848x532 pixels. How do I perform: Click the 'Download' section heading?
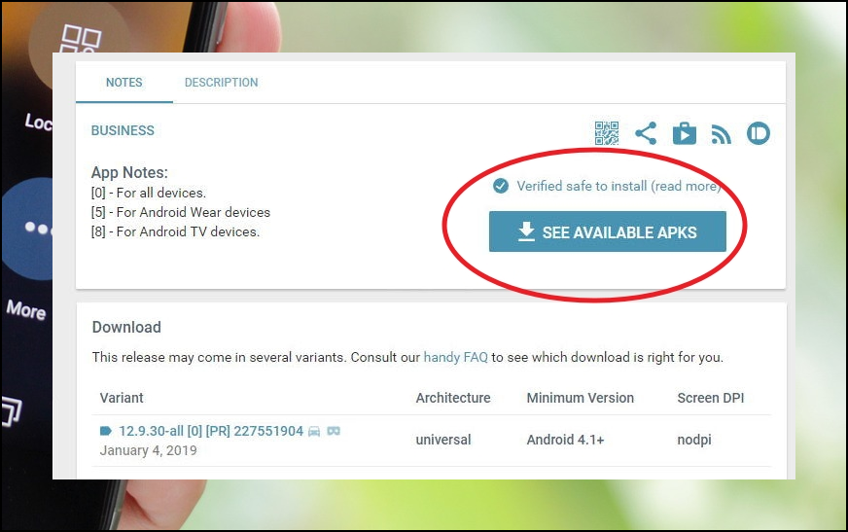[x=126, y=327]
